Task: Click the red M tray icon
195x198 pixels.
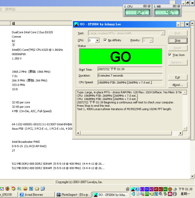Action: pyautogui.click(x=170, y=194)
